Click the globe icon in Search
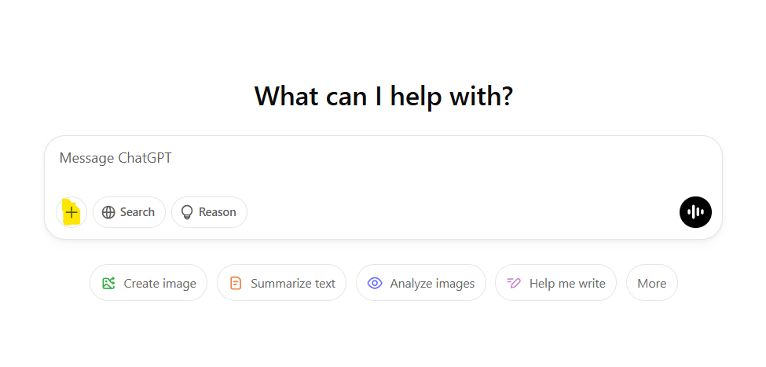 (108, 212)
